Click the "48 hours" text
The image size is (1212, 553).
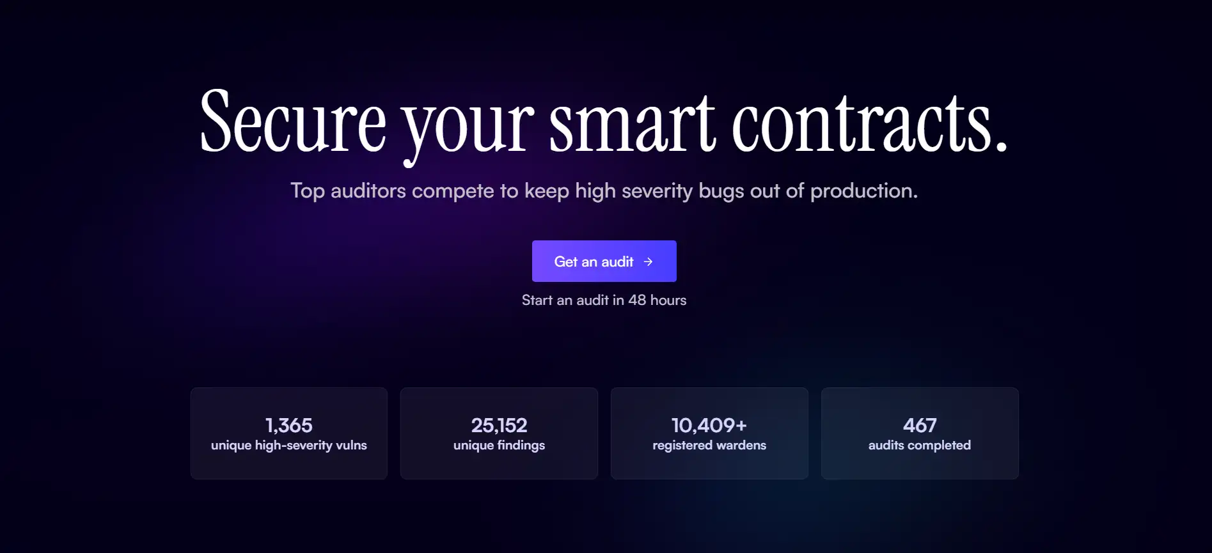pos(657,300)
